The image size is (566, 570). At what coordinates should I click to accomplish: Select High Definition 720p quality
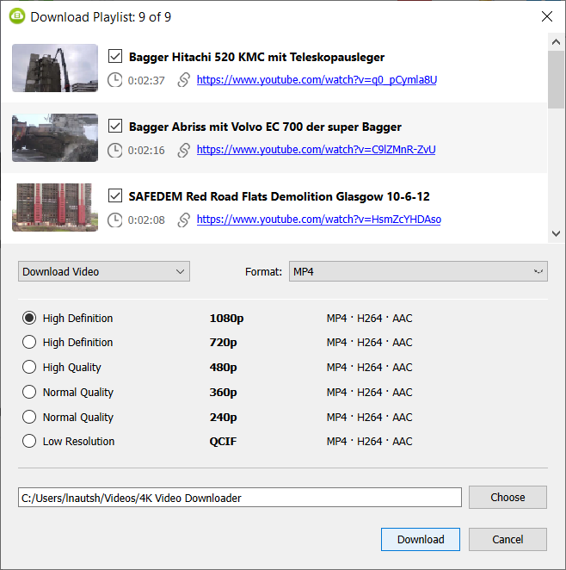29,342
